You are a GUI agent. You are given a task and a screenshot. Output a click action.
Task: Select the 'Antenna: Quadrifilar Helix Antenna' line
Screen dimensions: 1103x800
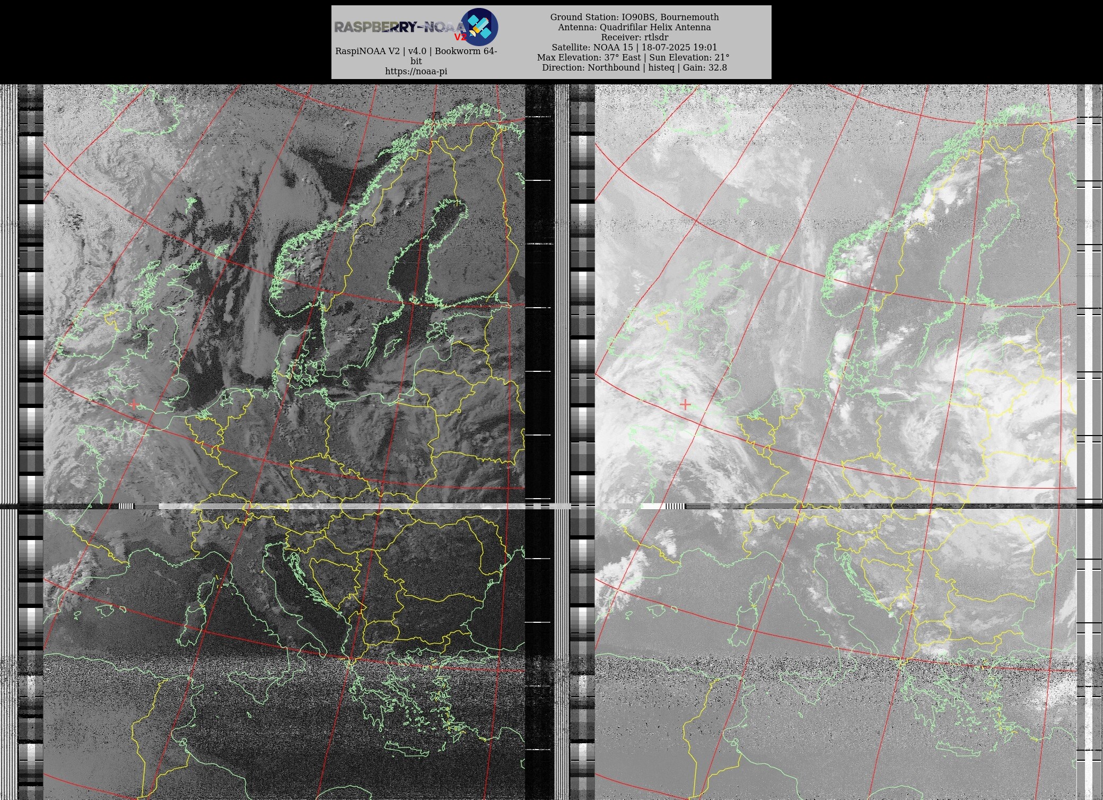pos(634,28)
